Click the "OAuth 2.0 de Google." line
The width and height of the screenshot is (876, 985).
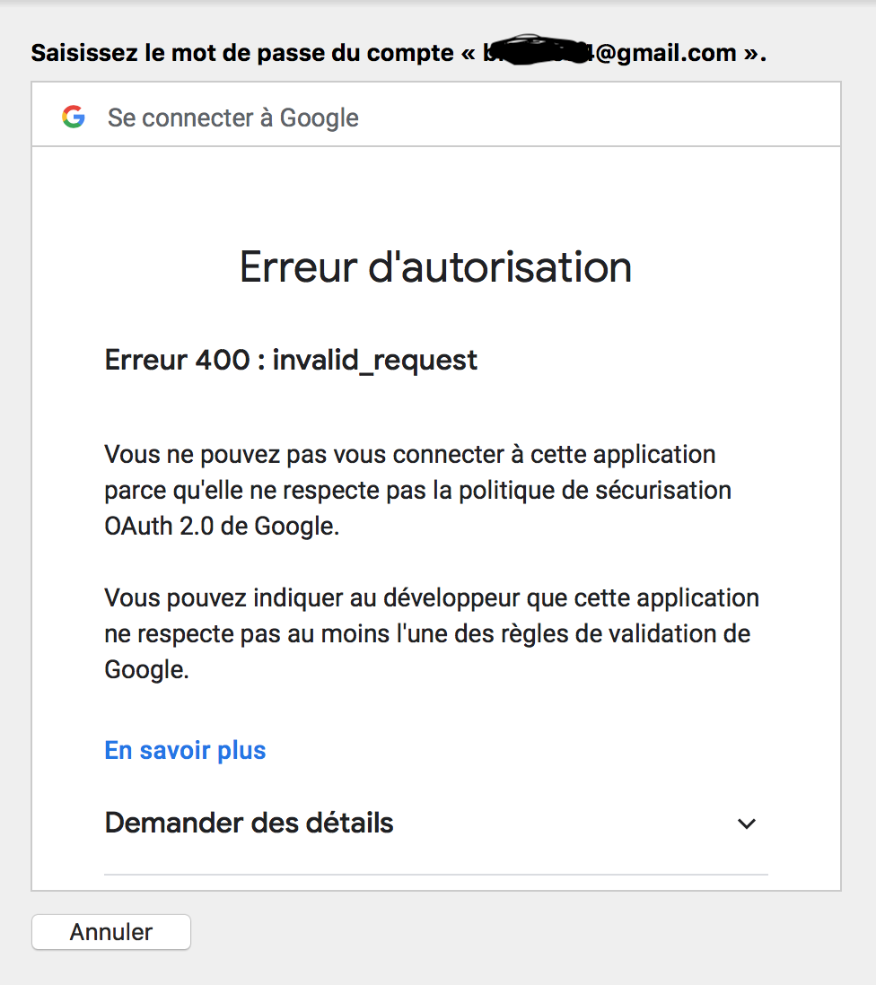point(222,526)
